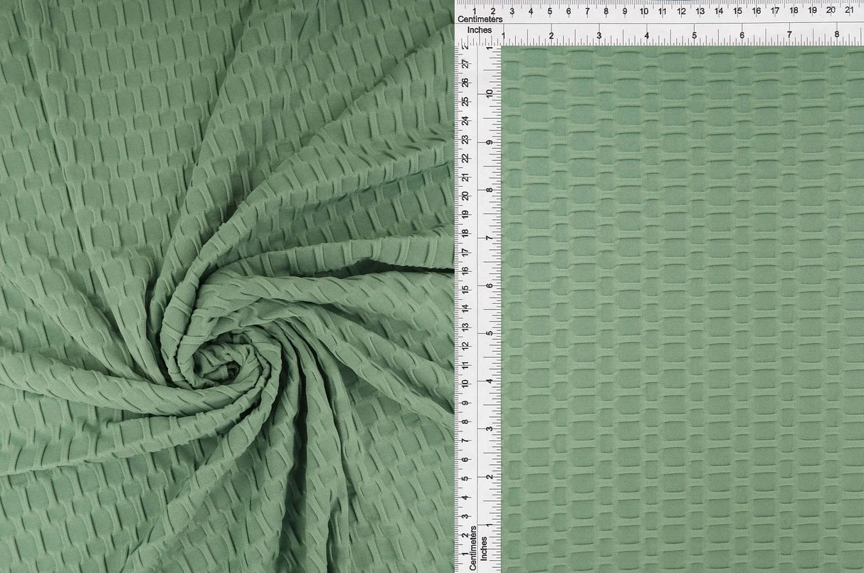Click the 2 inch mark on vertical ruler

point(490,476)
